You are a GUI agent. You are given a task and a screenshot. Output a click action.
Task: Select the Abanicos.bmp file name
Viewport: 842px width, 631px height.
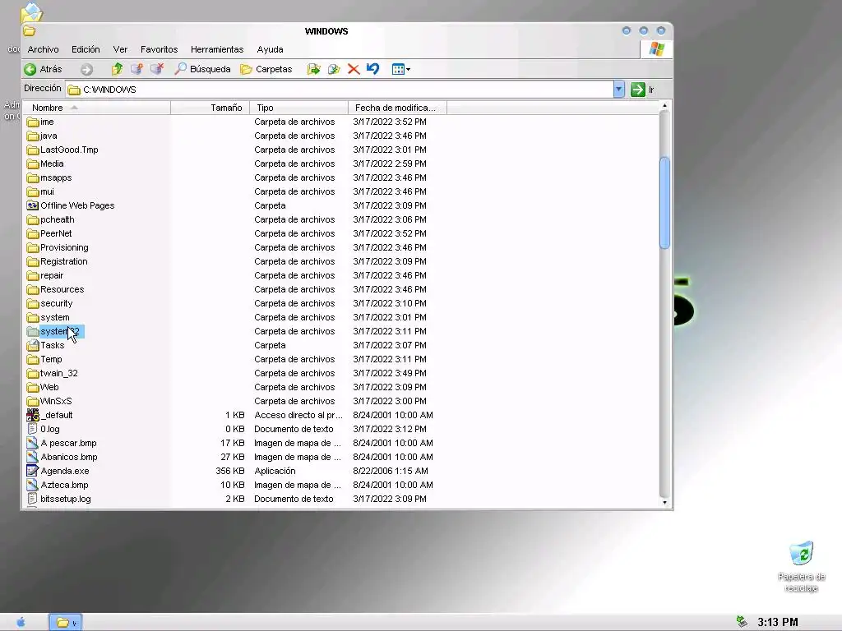(x=69, y=457)
